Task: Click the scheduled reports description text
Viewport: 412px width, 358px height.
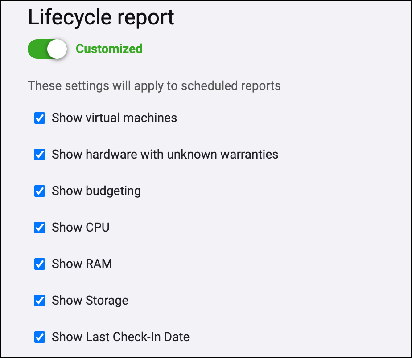Action: click(x=154, y=85)
